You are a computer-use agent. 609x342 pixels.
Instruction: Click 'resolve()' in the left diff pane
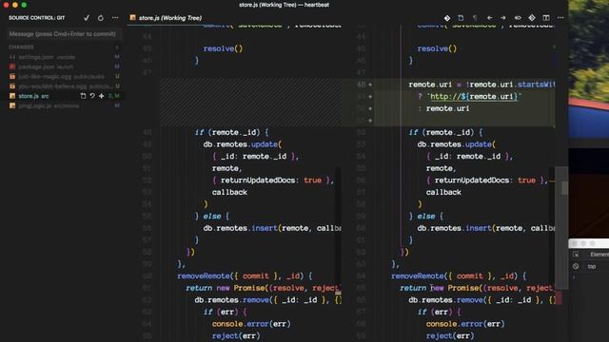tap(223, 48)
